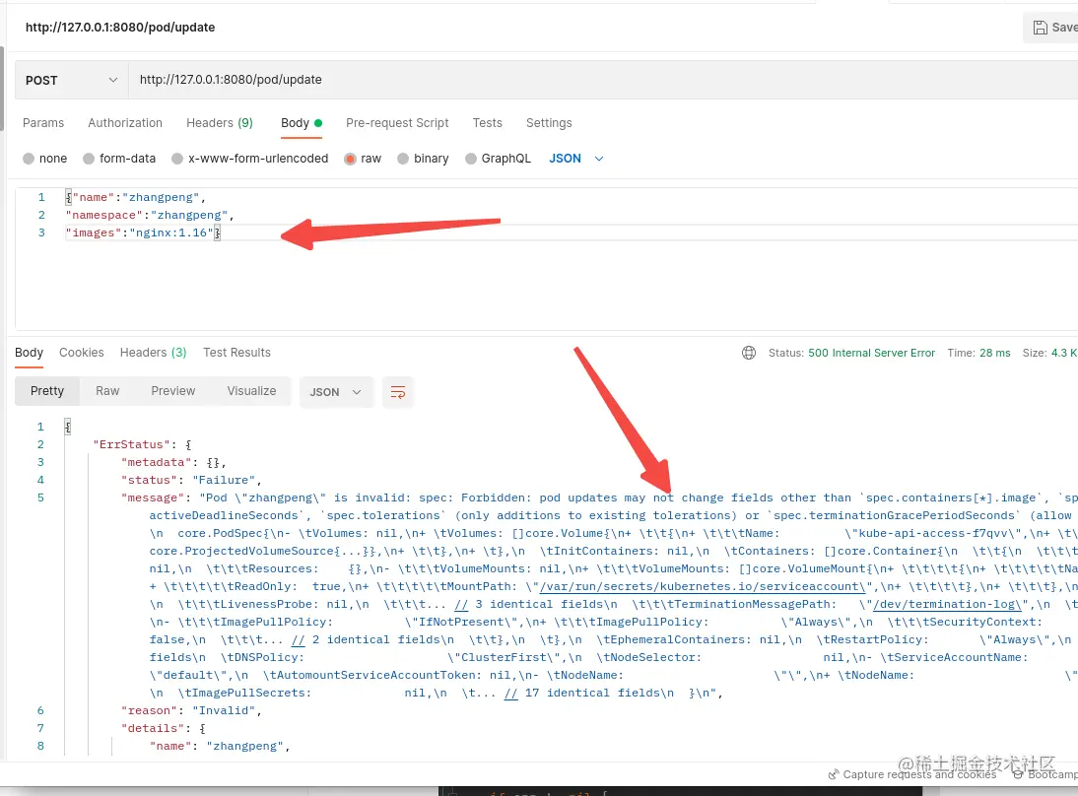Select the Visualize response view
Image resolution: width=1078 pixels, height=796 pixels.
(x=251, y=391)
